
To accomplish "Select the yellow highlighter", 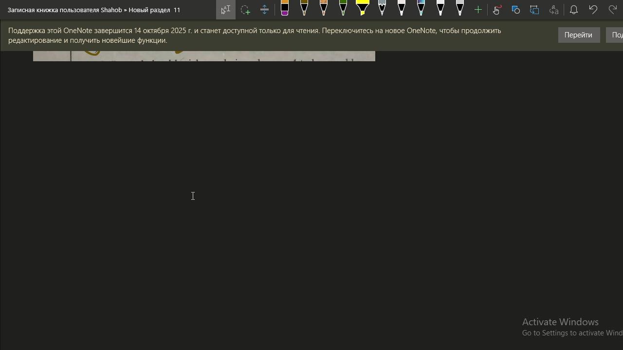I will point(363,8).
